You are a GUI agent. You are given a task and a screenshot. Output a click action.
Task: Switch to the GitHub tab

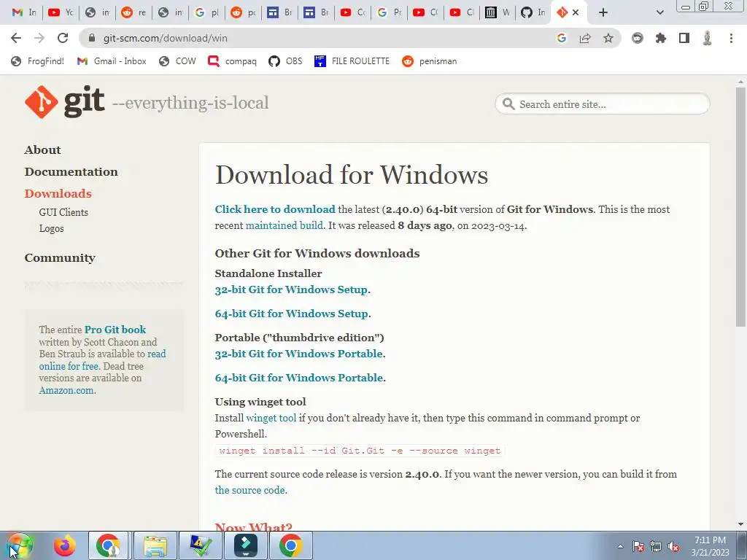[x=533, y=12]
